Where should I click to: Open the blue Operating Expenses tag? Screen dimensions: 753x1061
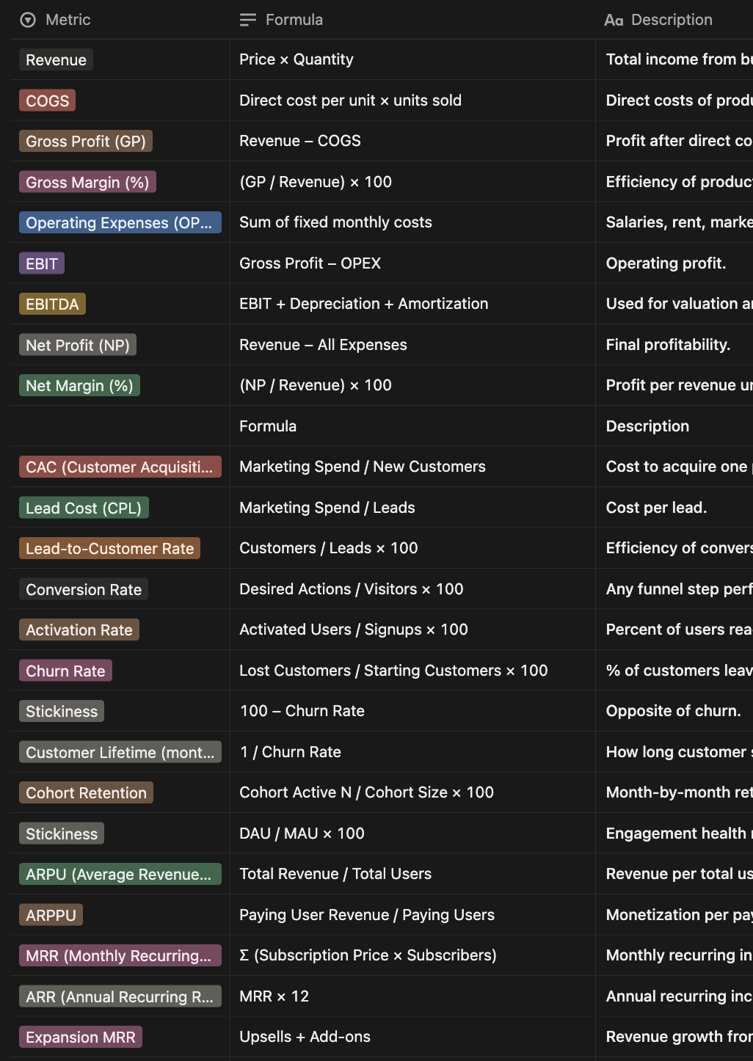click(120, 223)
